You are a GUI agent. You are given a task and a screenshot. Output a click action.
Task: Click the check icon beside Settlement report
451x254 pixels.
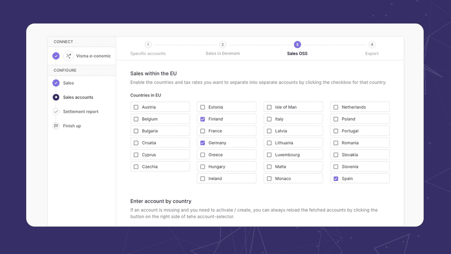coord(56,111)
